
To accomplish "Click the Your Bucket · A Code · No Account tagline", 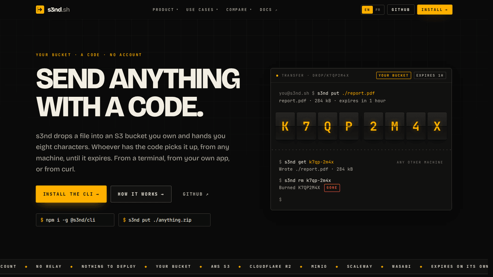I will (x=88, y=55).
